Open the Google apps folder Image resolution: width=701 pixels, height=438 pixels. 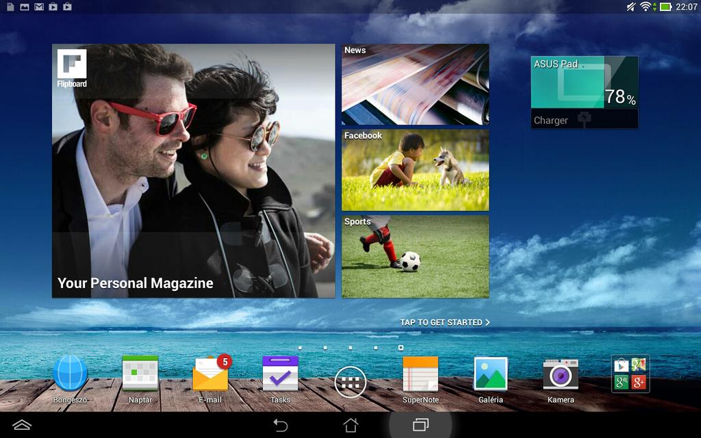click(x=630, y=374)
